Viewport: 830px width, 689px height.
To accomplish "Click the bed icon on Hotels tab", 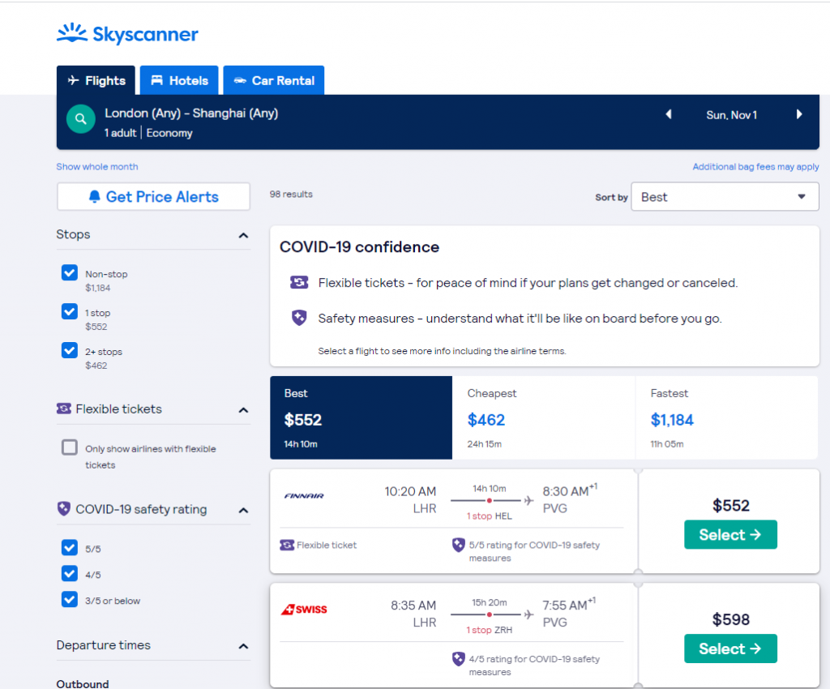I will (x=156, y=80).
